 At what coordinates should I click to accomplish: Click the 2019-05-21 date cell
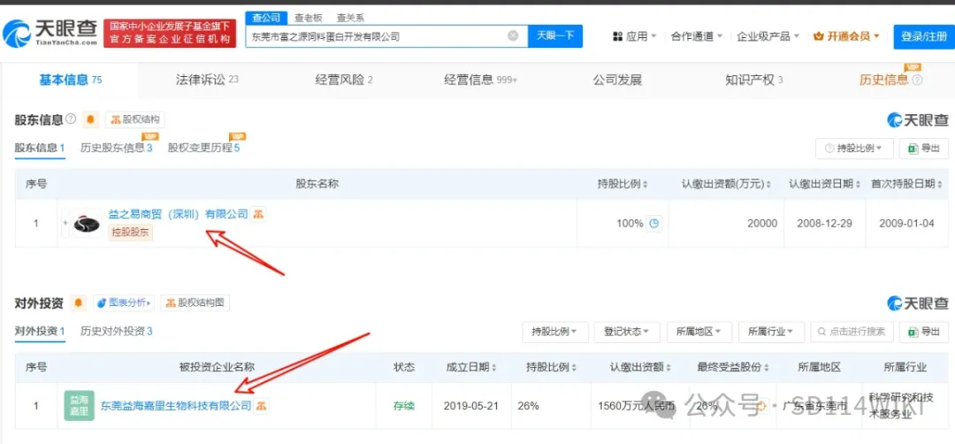pos(471,406)
